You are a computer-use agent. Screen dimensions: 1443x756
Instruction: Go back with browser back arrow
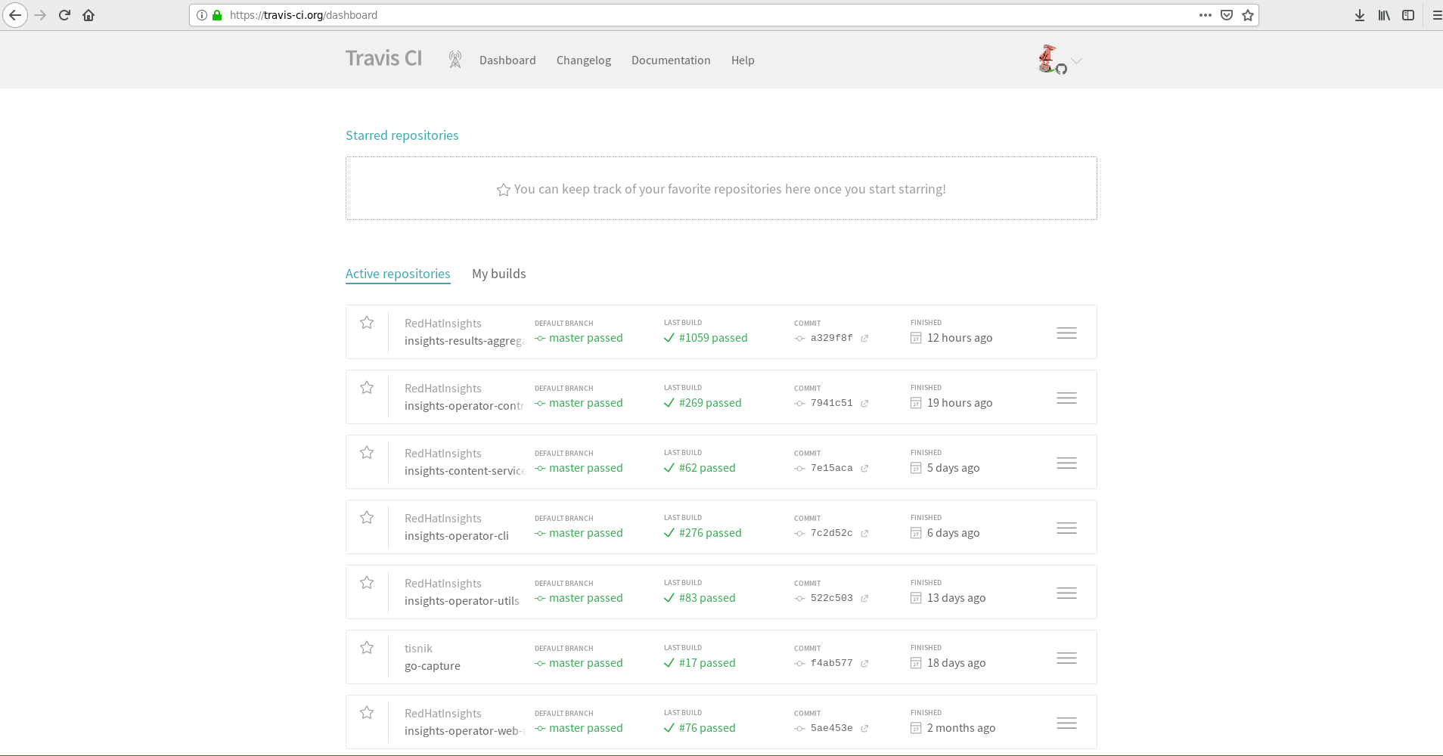[x=15, y=15]
